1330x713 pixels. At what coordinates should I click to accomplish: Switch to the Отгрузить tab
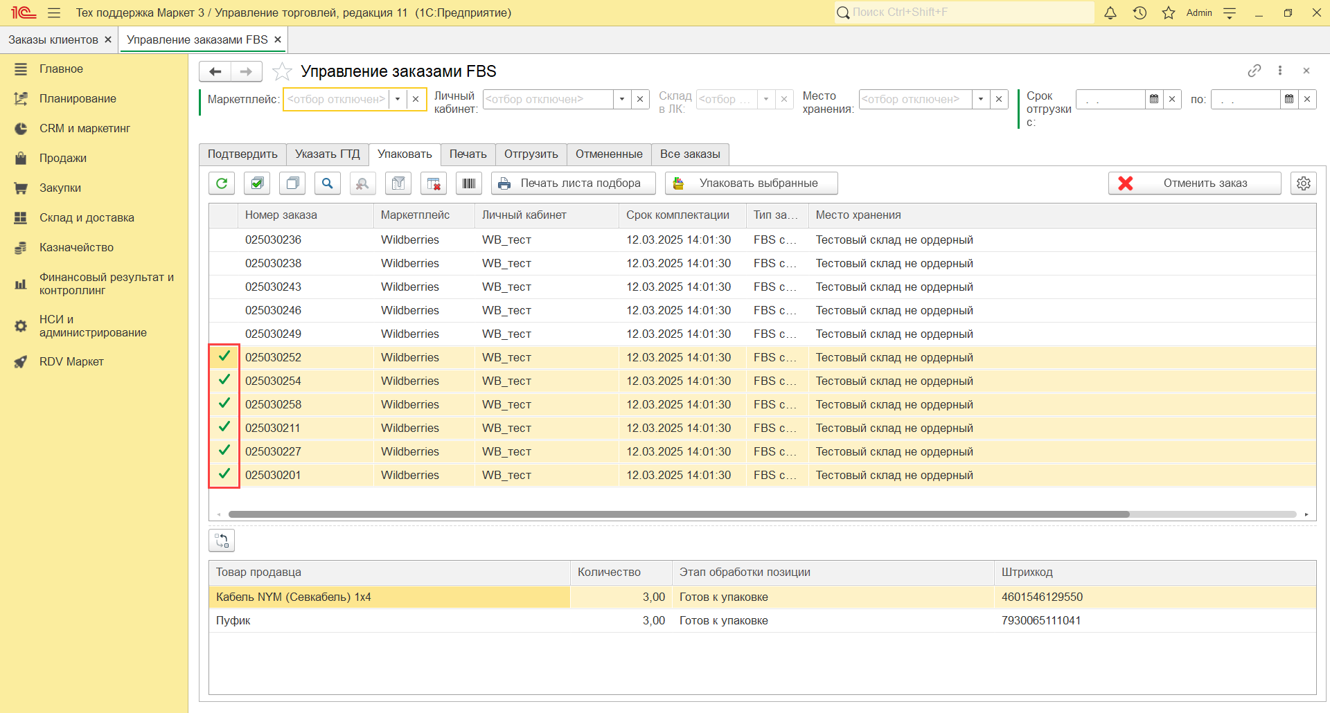pos(531,154)
